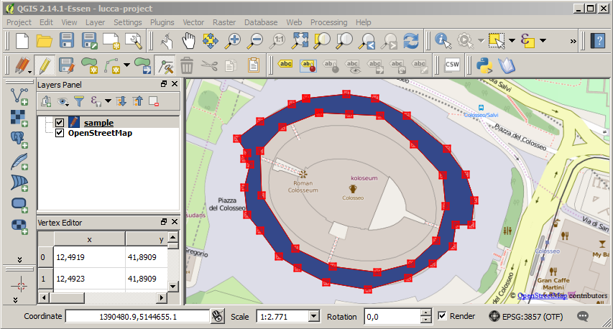The height and width of the screenshot is (329, 613).
Task: Open the log messages speech bubble
Action: [x=583, y=316]
